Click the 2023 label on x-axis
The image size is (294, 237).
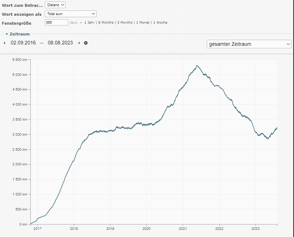(x=255, y=228)
